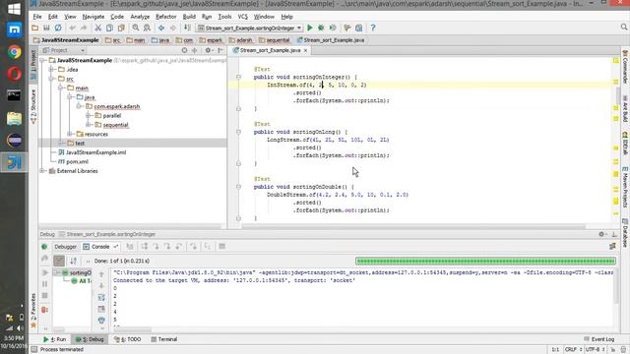
Task: Click the Help question mark icon
Action: tap(373, 28)
